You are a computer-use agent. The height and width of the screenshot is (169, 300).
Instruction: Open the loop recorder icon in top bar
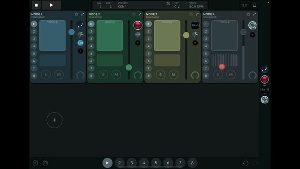click(x=244, y=5)
